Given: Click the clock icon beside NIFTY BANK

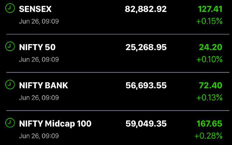Looking at the screenshot, I should point(10,84).
